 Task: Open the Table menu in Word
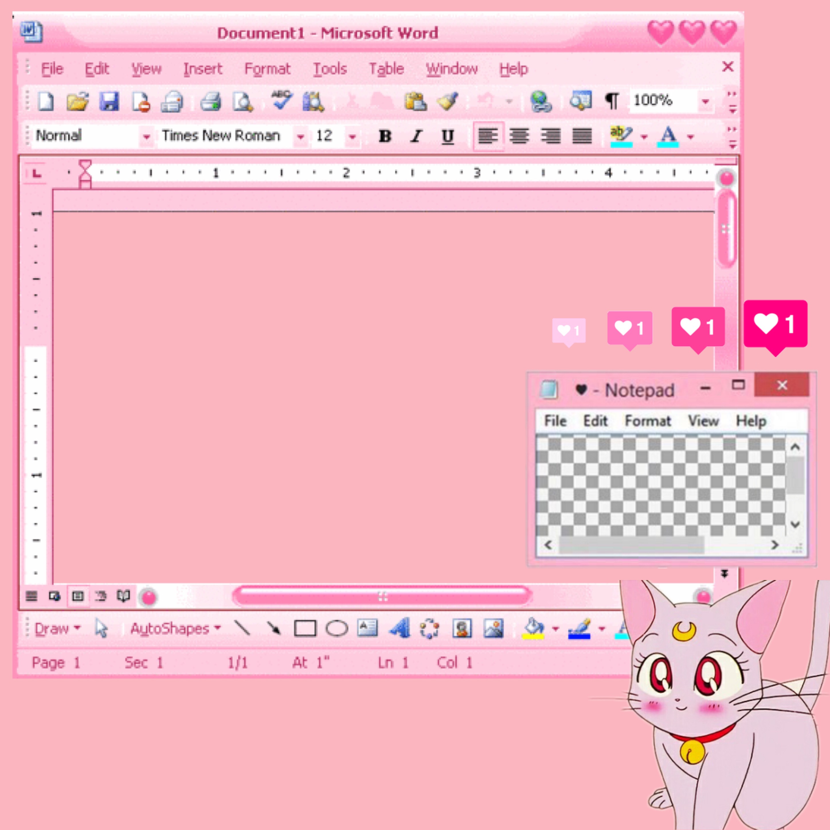point(386,69)
